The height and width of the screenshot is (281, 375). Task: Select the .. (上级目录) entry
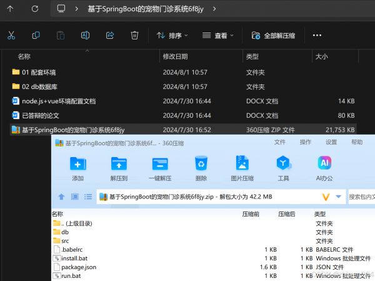point(72,223)
